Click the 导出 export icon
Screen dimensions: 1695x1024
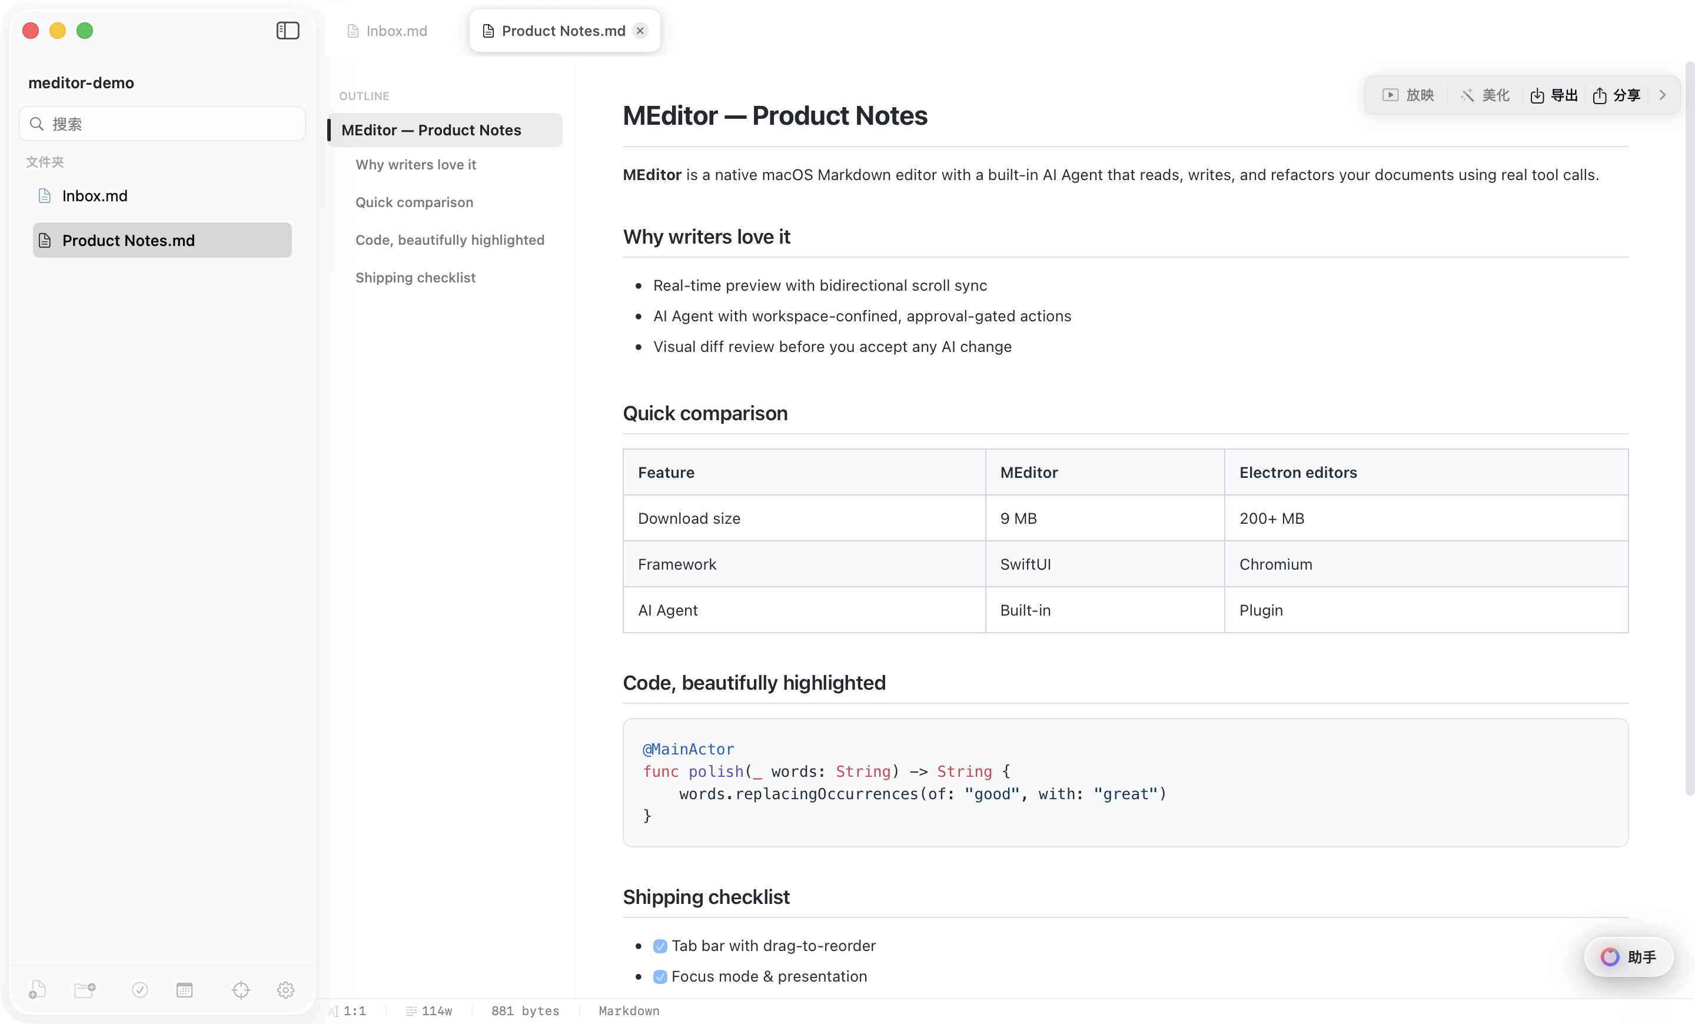point(1537,95)
